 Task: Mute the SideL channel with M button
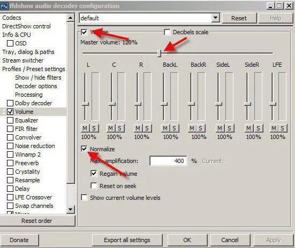[220, 128]
